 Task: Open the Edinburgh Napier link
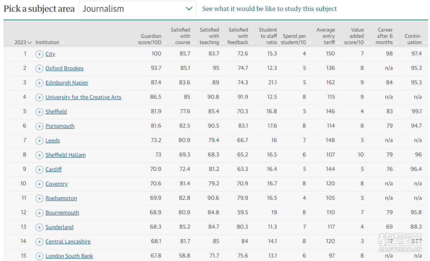66,83
